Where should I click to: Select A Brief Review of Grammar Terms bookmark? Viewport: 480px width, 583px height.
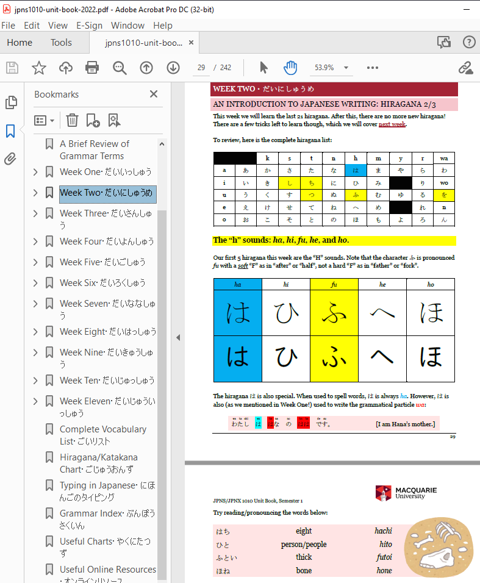pos(95,150)
